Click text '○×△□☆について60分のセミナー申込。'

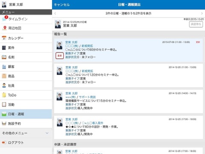point(91,50)
